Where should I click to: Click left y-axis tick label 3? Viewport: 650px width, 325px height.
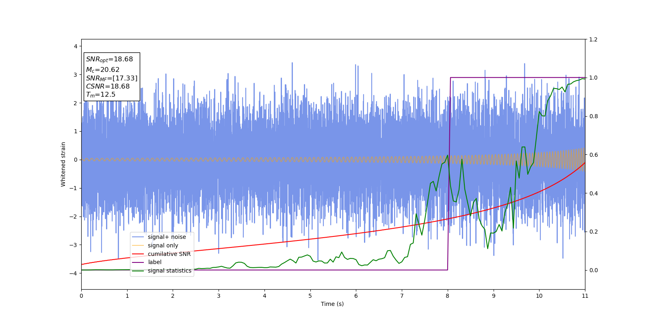point(76,75)
